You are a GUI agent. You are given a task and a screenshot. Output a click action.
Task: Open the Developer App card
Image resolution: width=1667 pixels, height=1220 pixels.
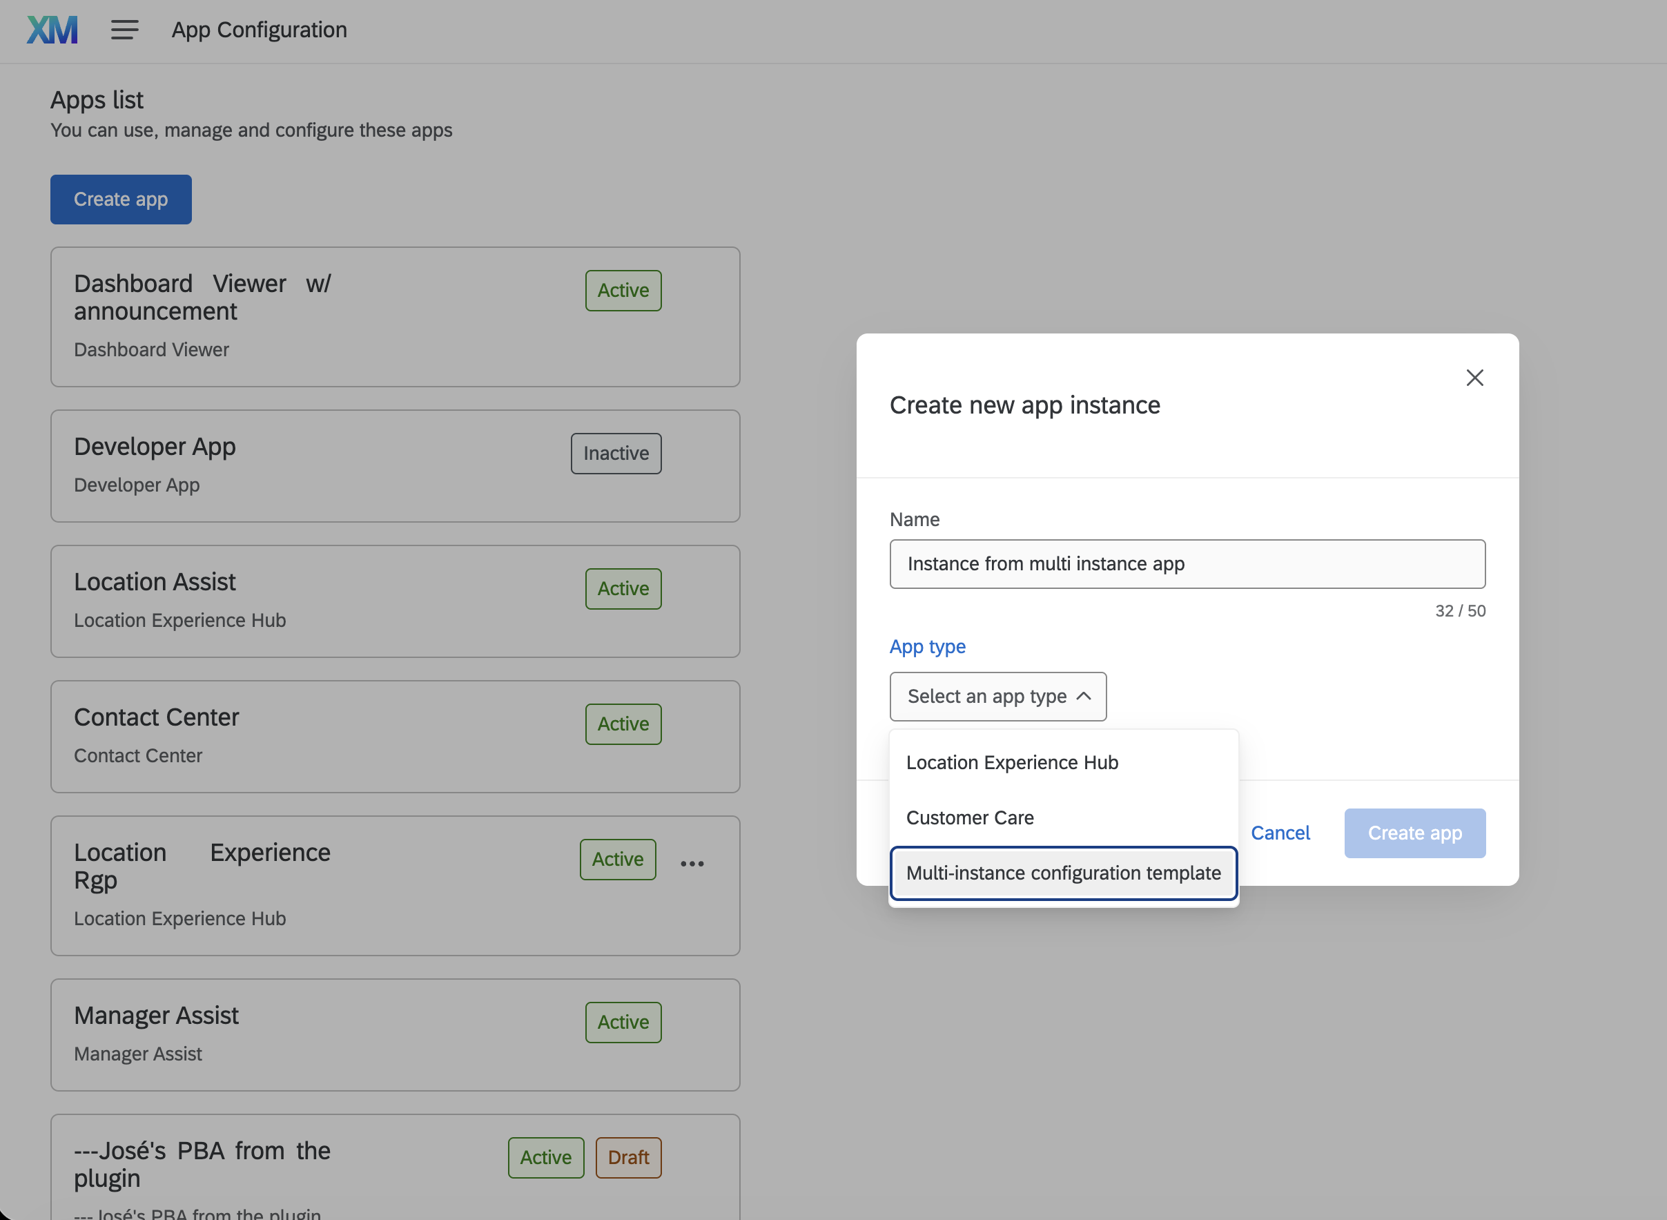[x=395, y=466]
